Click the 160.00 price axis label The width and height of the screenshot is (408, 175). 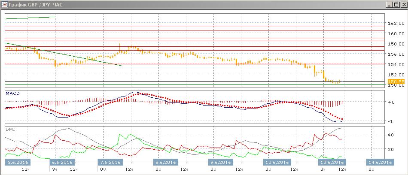(x=396, y=33)
